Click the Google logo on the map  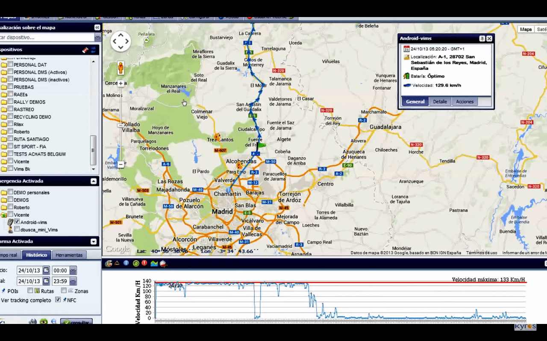pyautogui.click(x=118, y=249)
